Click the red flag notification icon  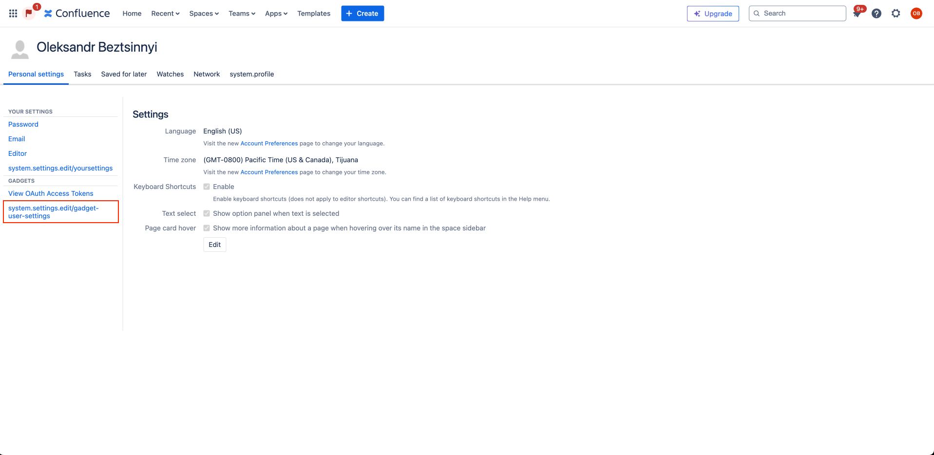tap(29, 13)
